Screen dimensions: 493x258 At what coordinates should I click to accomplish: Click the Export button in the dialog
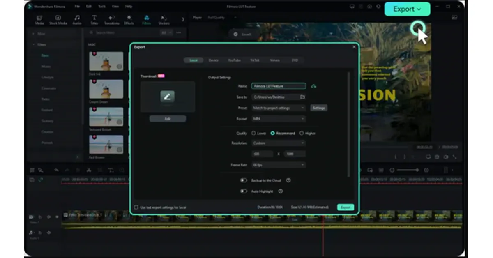click(x=346, y=207)
